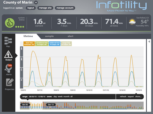Click the manage account button
This screenshot has height=114, width=153.
pyautogui.click(x=65, y=8)
